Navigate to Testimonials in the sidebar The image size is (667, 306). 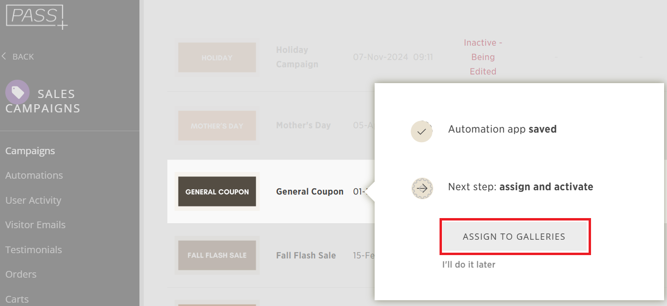pos(34,250)
